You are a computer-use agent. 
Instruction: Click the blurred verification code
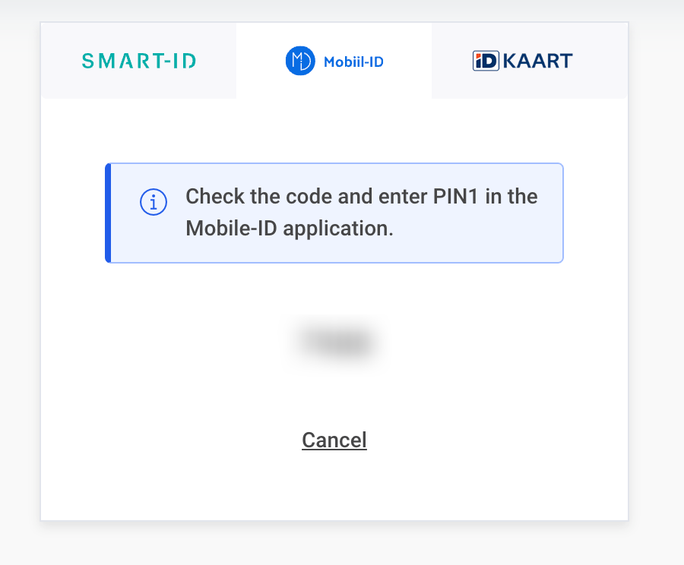[x=335, y=342]
